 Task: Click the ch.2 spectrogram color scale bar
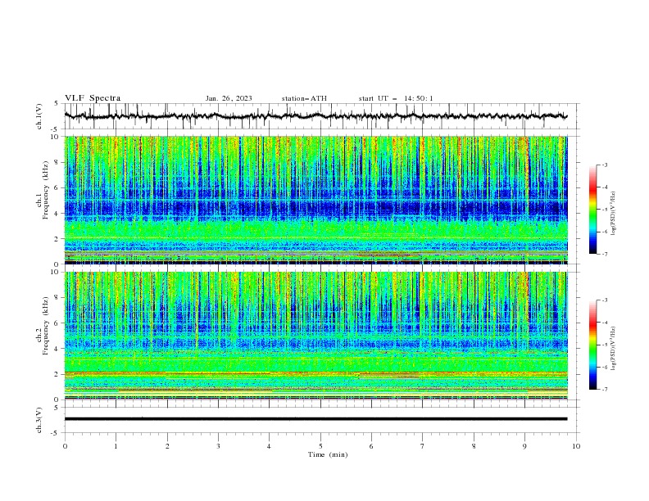pyautogui.click(x=593, y=345)
